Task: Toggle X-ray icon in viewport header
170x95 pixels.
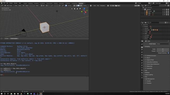Action: tap(74, 6)
